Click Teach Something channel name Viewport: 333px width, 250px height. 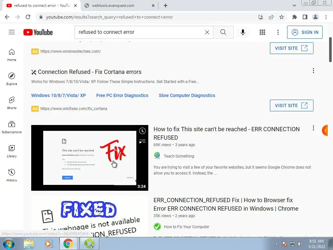tap(179, 156)
